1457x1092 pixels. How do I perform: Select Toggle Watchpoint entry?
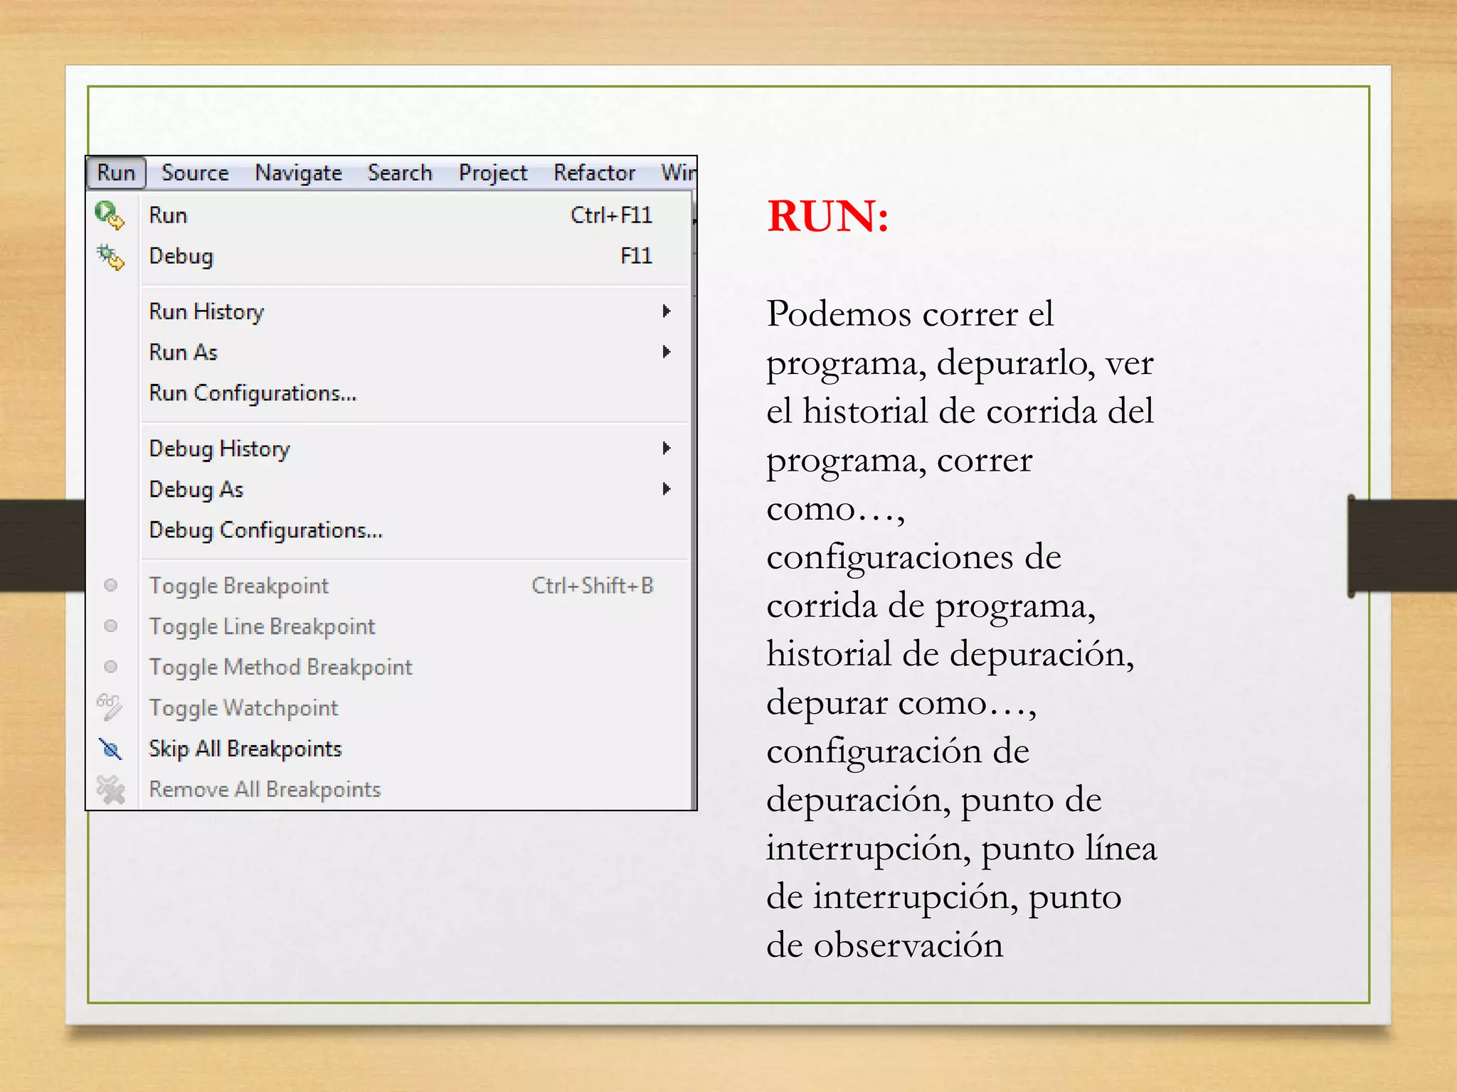[x=388, y=707]
